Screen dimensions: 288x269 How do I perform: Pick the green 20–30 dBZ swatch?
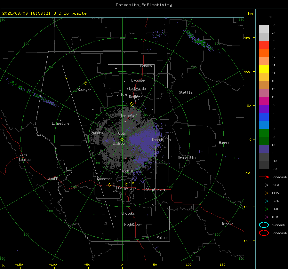[x=264, y=133]
